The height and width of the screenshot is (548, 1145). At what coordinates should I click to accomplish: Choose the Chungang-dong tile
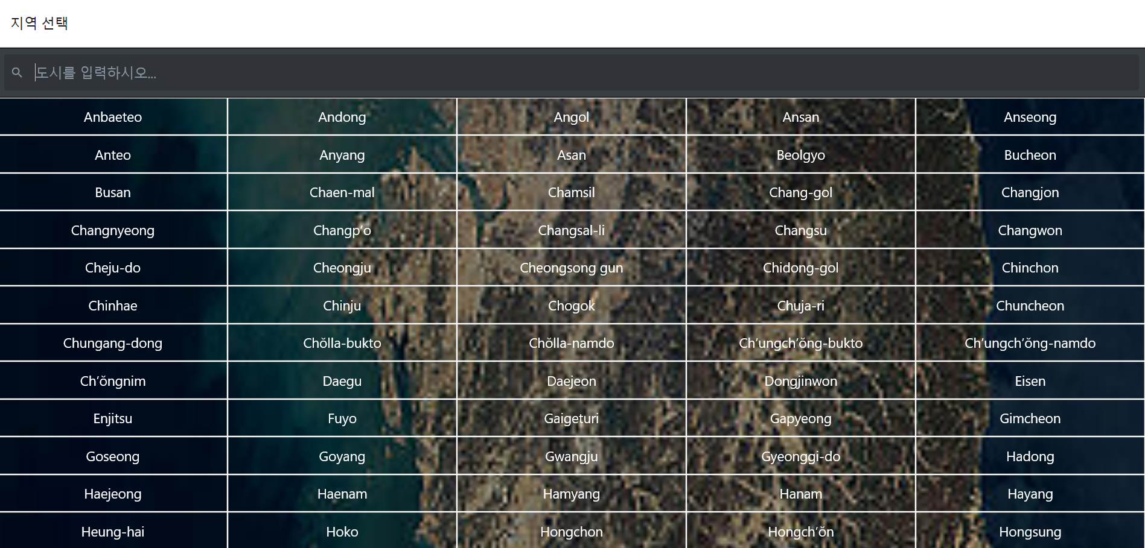pos(113,343)
